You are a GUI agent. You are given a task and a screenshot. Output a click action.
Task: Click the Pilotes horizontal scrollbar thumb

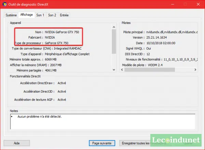(150, 70)
